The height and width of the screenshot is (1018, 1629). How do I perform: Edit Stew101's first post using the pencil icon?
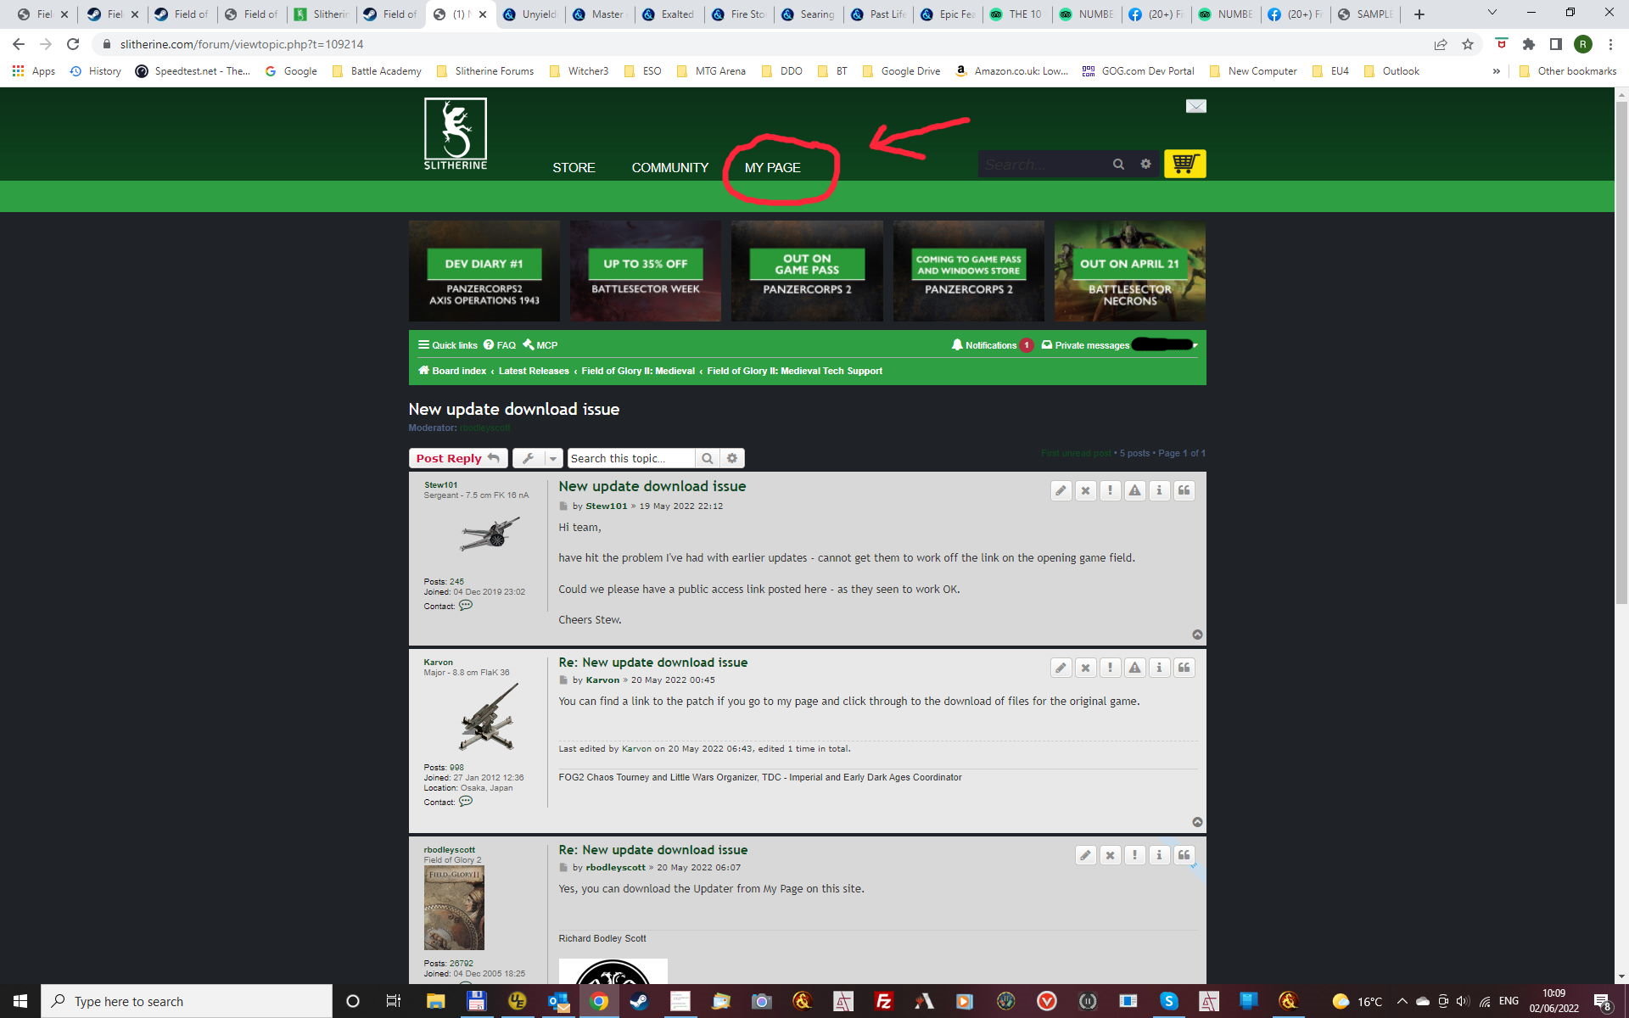coord(1061,489)
